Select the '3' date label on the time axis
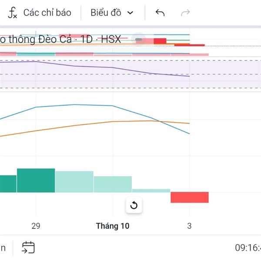 pos(189,226)
